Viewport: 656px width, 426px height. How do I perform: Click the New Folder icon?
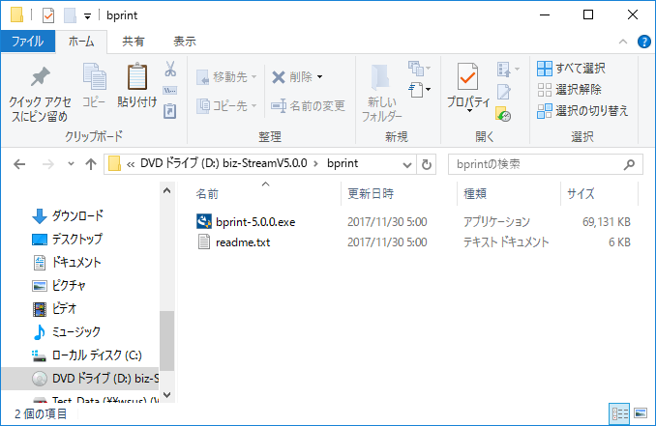pos(381,77)
